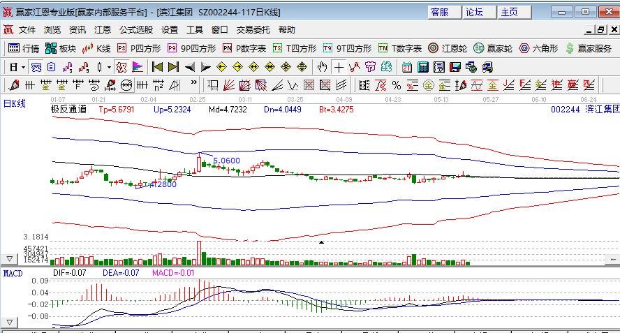Click the telephone icon in toolbar
This screenshot has width=620, height=333.
click(36, 67)
